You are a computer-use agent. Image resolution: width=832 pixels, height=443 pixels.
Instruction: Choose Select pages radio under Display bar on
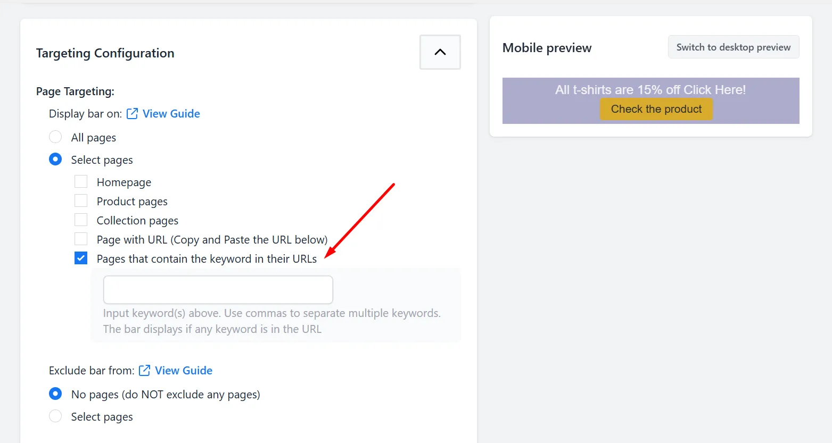(55, 160)
